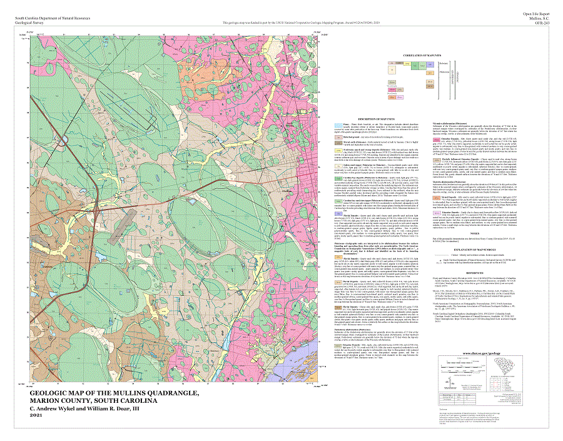This screenshot has width=563, height=441.
Task: Click the blue Water legend swatch
Action: click(335, 125)
